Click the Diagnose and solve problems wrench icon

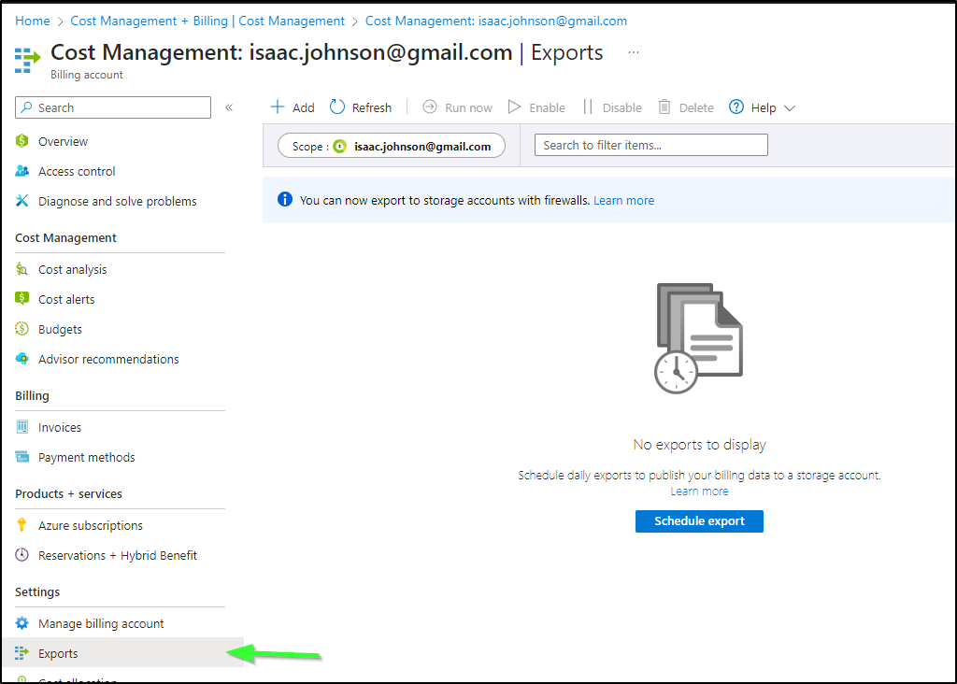22,201
